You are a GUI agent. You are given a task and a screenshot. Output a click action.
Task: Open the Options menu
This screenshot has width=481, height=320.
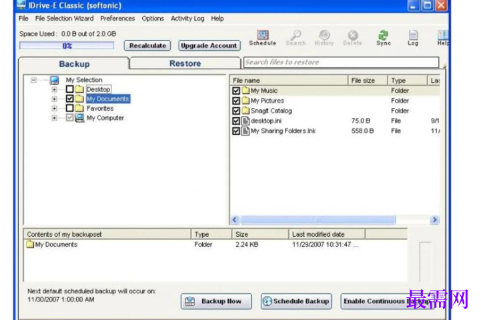[153, 19]
